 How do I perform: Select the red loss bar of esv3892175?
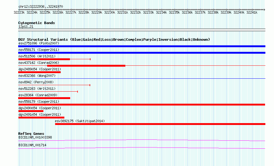[160, 124]
